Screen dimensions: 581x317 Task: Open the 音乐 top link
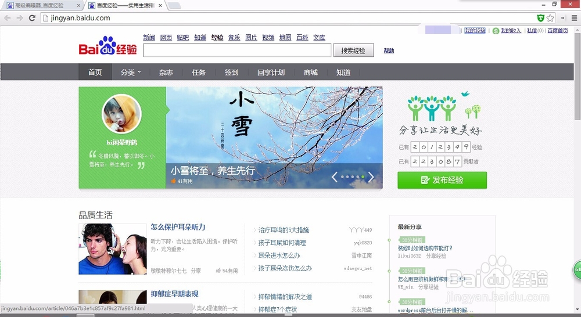click(234, 37)
